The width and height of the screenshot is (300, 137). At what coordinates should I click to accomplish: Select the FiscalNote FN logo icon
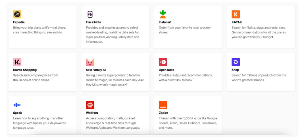pos(90,14)
